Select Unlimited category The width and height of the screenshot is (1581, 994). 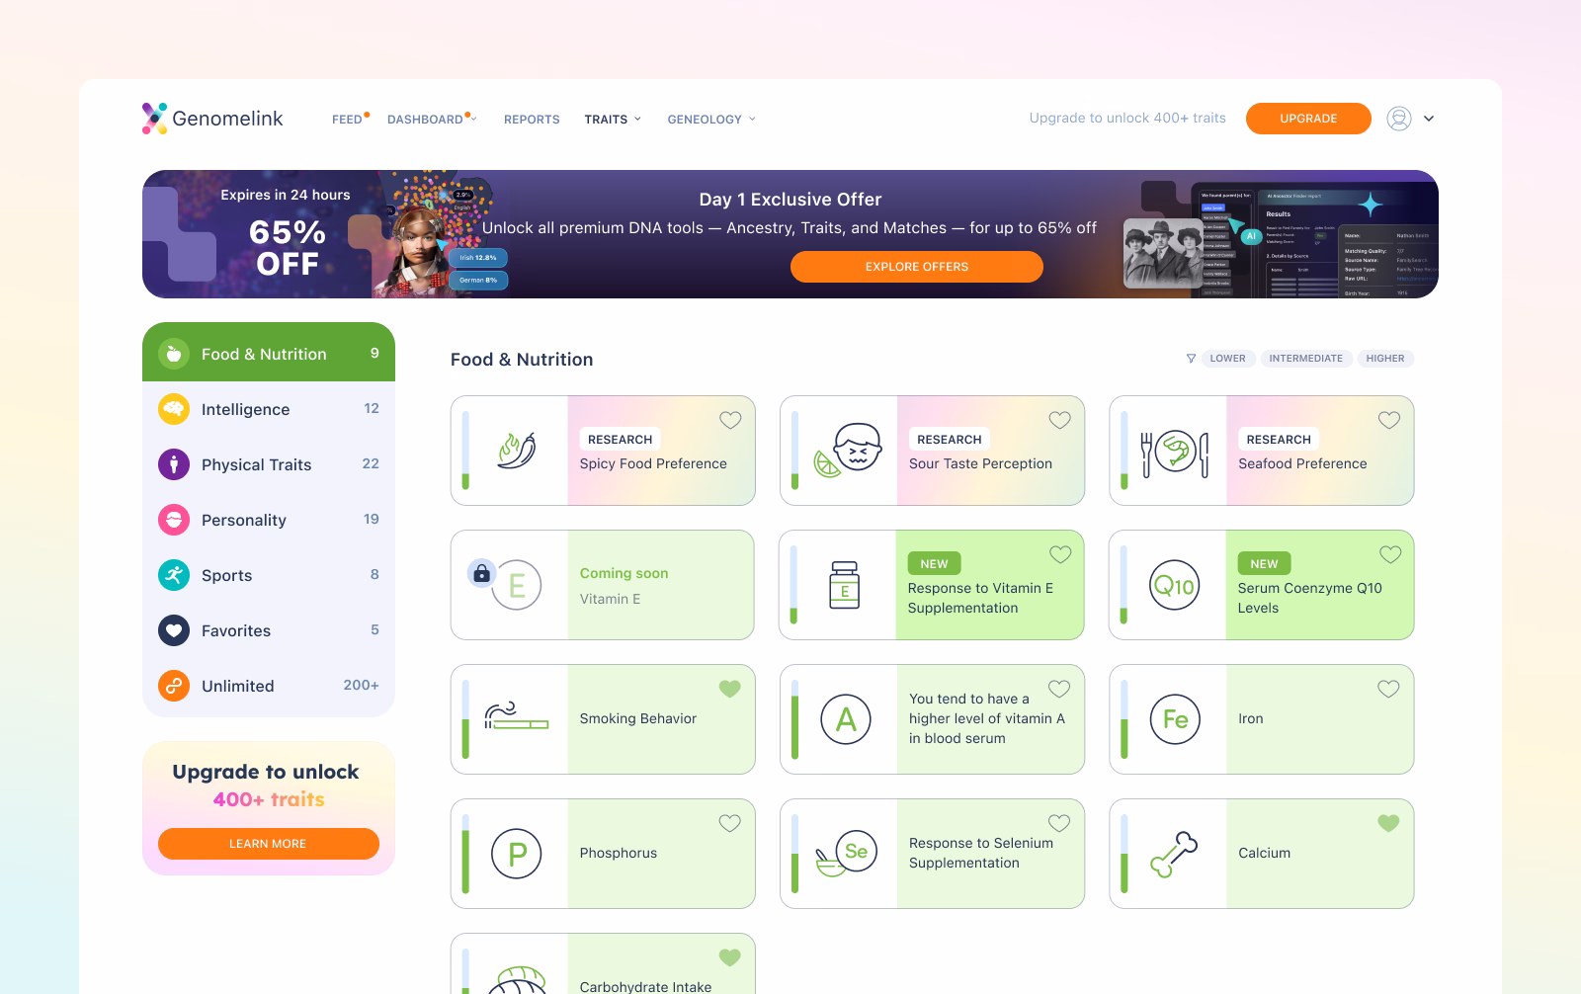[269, 686]
